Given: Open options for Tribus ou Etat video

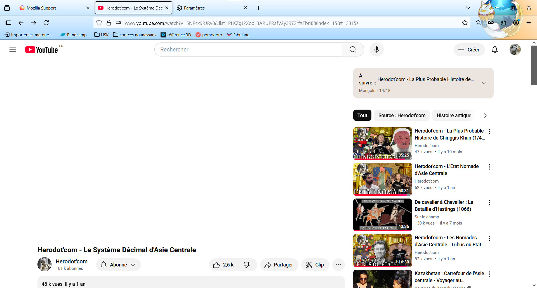Looking at the screenshot, I should coord(489,238).
